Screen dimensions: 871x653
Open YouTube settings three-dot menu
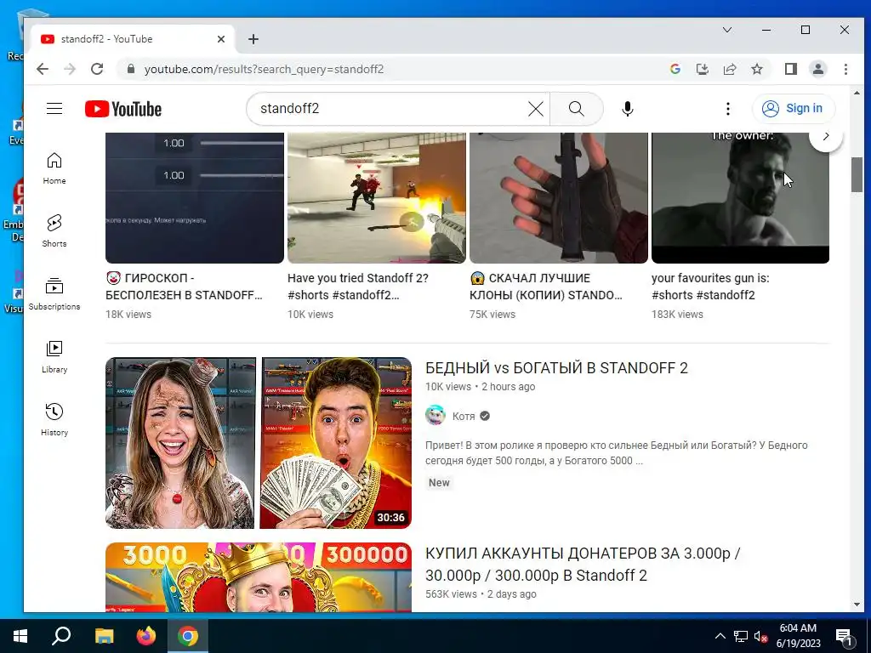tap(728, 109)
